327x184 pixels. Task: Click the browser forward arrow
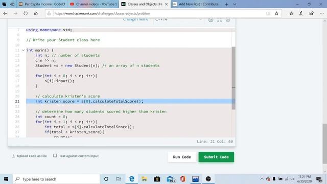click(15, 13)
